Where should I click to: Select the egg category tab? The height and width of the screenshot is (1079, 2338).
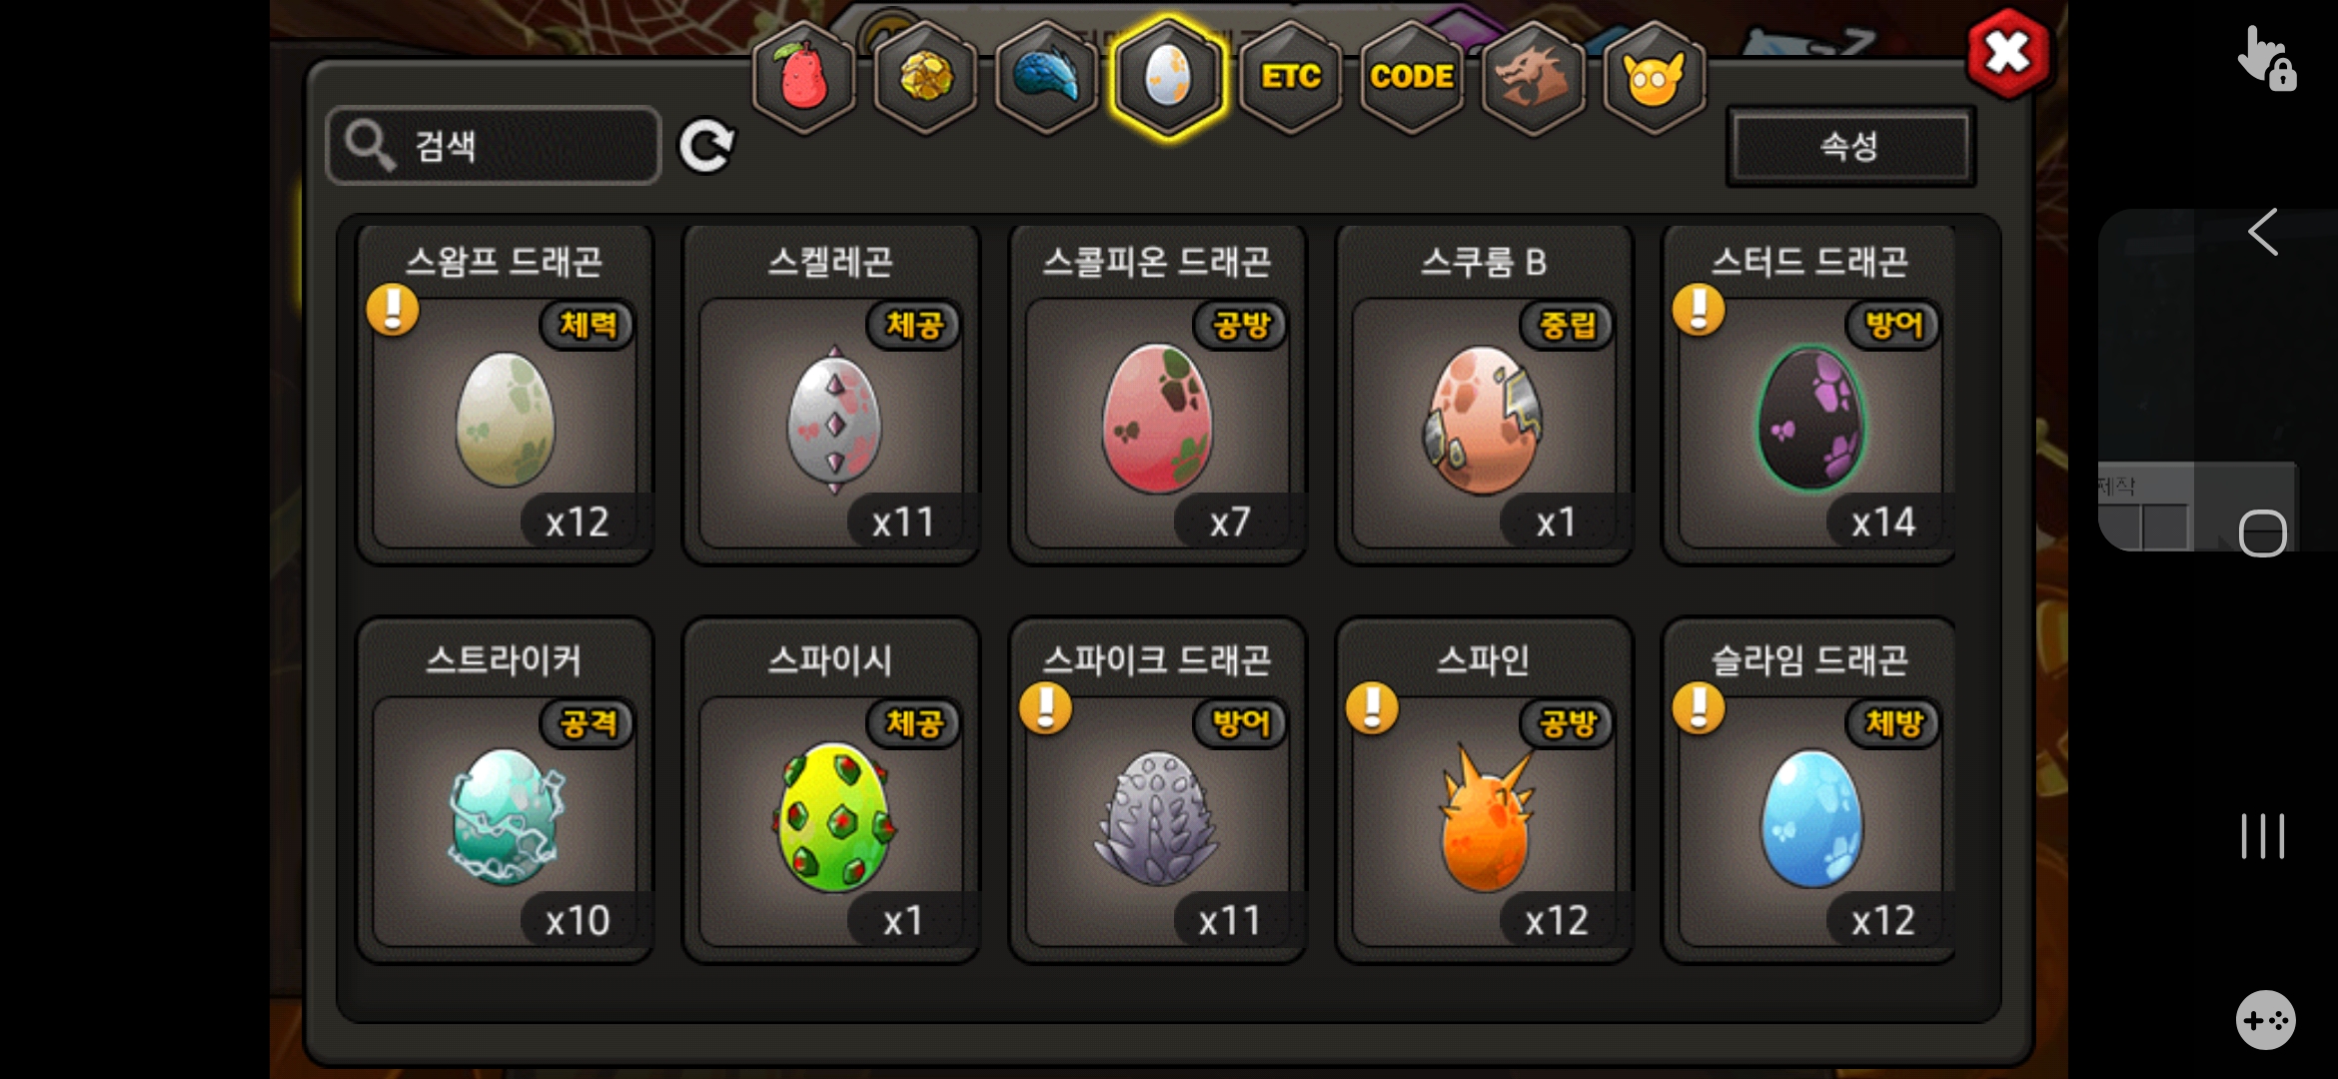[x=1168, y=77]
